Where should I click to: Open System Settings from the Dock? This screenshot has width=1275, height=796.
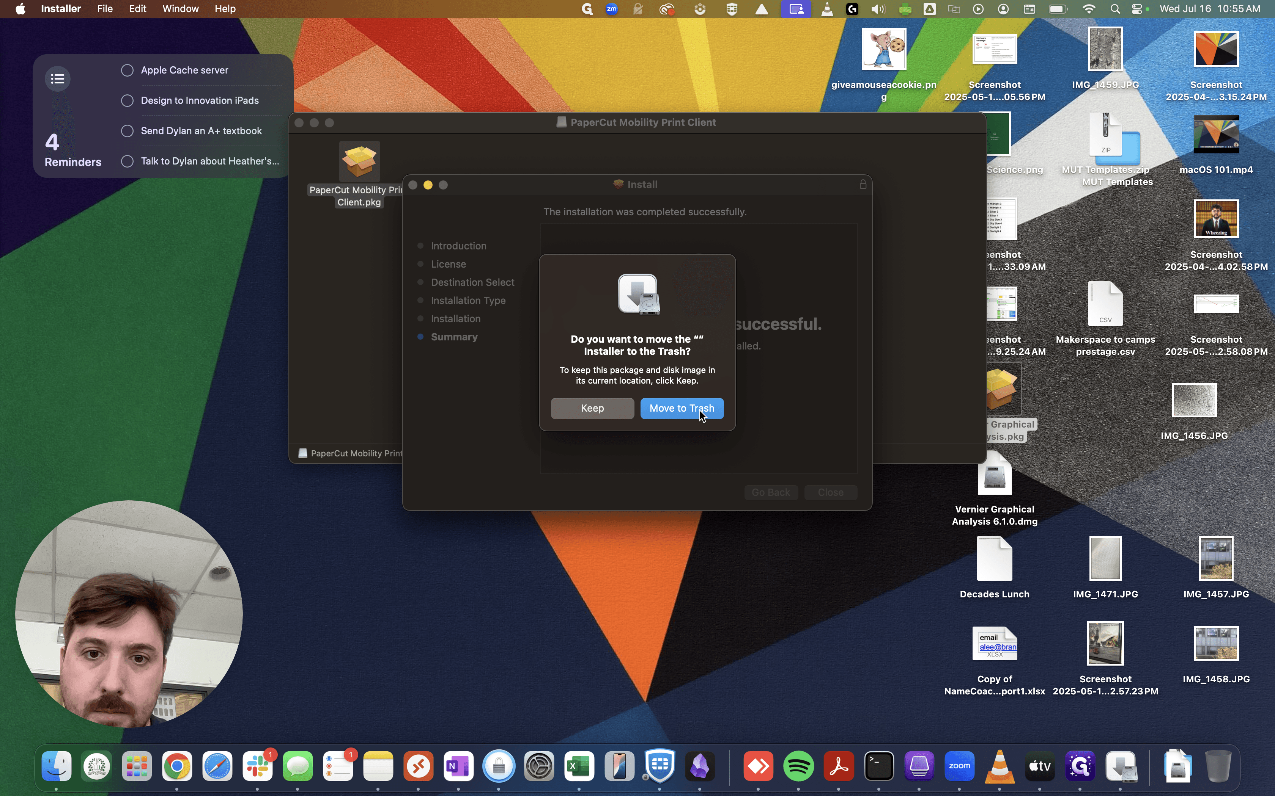point(540,766)
